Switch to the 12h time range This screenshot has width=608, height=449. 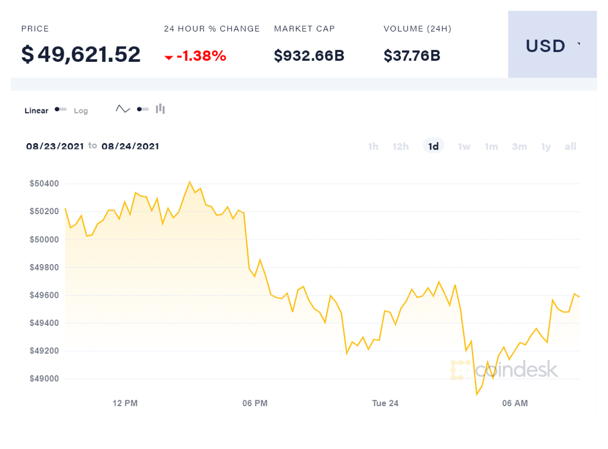point(400,146)
